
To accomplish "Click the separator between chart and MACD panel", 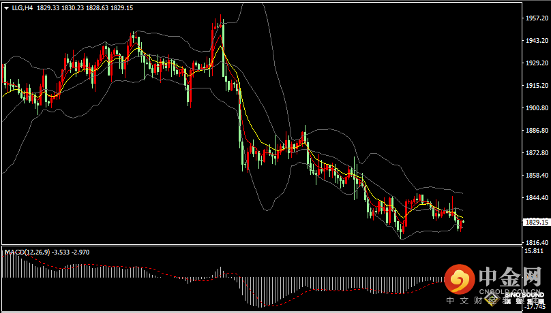I will 259,246.
